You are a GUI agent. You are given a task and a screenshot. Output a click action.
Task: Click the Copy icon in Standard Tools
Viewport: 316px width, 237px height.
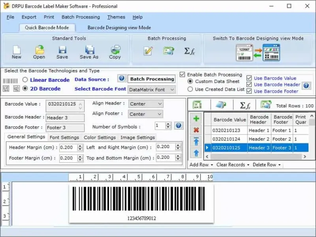pos(115,50)
